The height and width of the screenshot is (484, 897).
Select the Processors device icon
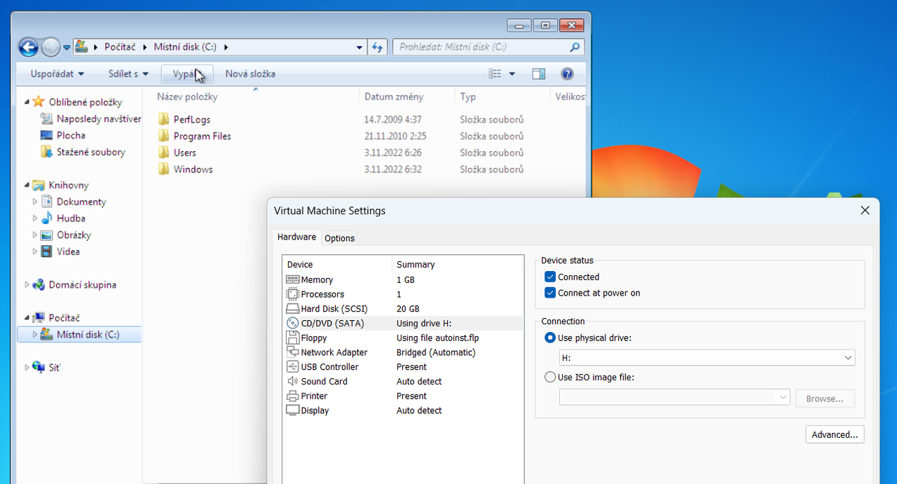tap(293, 294)
